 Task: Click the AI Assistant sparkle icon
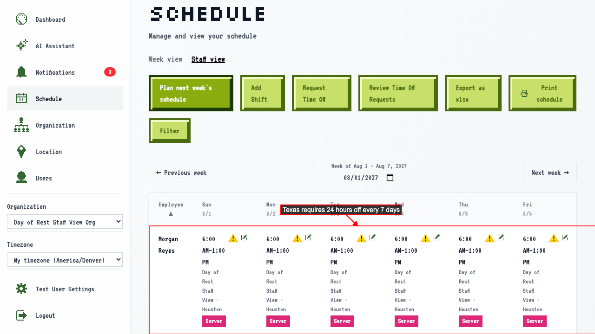coord(21,46)
